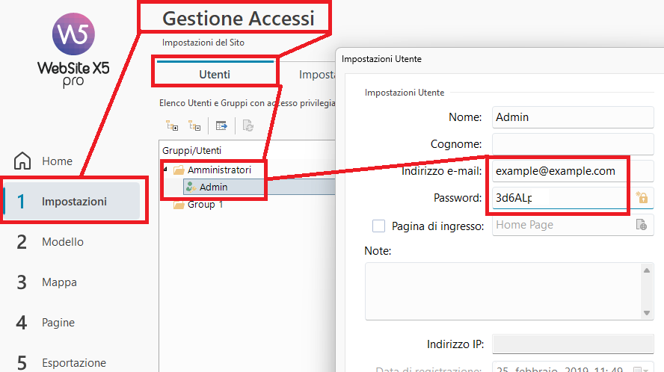The image size is (664, 372).
Task: Go to step 3 Mappa
Action: (x=59, y=282)
